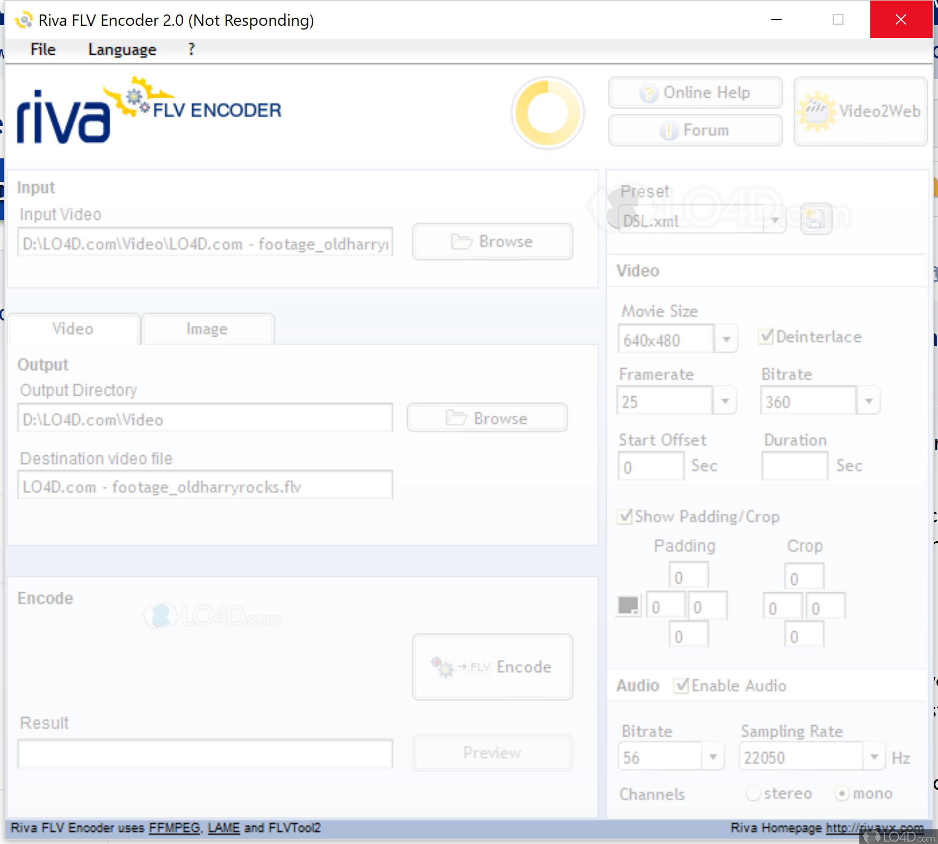Browse for the output directory
938x844 pixels.
click(487, 418)
